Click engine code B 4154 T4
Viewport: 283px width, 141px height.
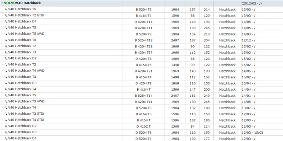(144, 77)
